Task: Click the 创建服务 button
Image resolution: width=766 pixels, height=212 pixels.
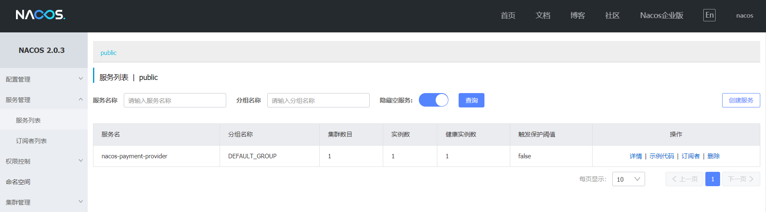Action: tap(741, 100)
